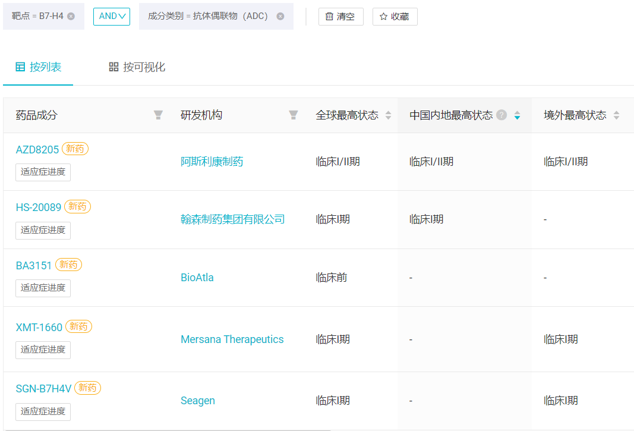Click the help icon beside 中国内地最高状态

tap(501, 115)
